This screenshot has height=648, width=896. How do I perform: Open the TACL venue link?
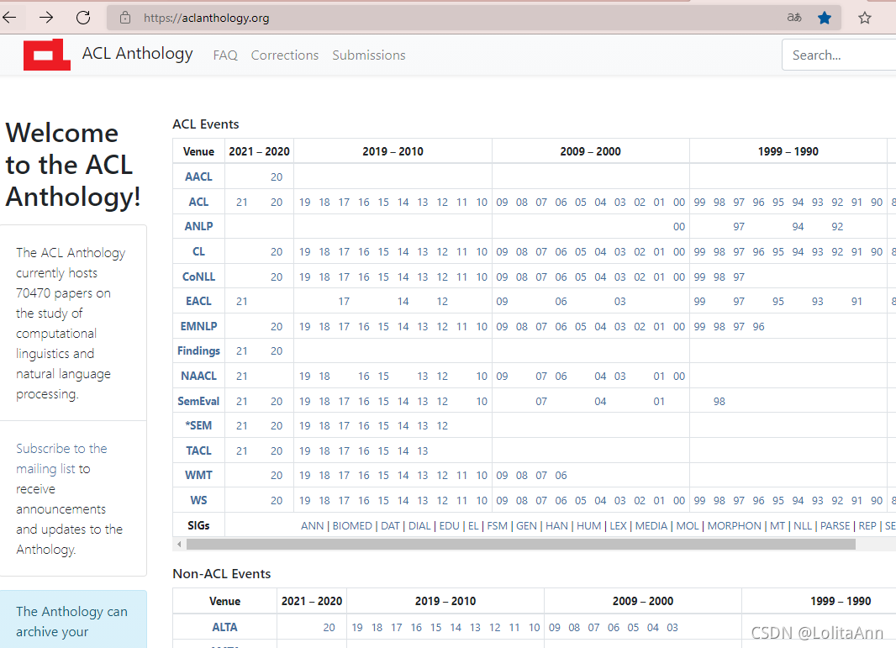(198, 450)
